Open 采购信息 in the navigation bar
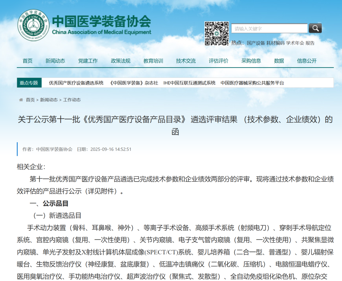 (251, 61)
